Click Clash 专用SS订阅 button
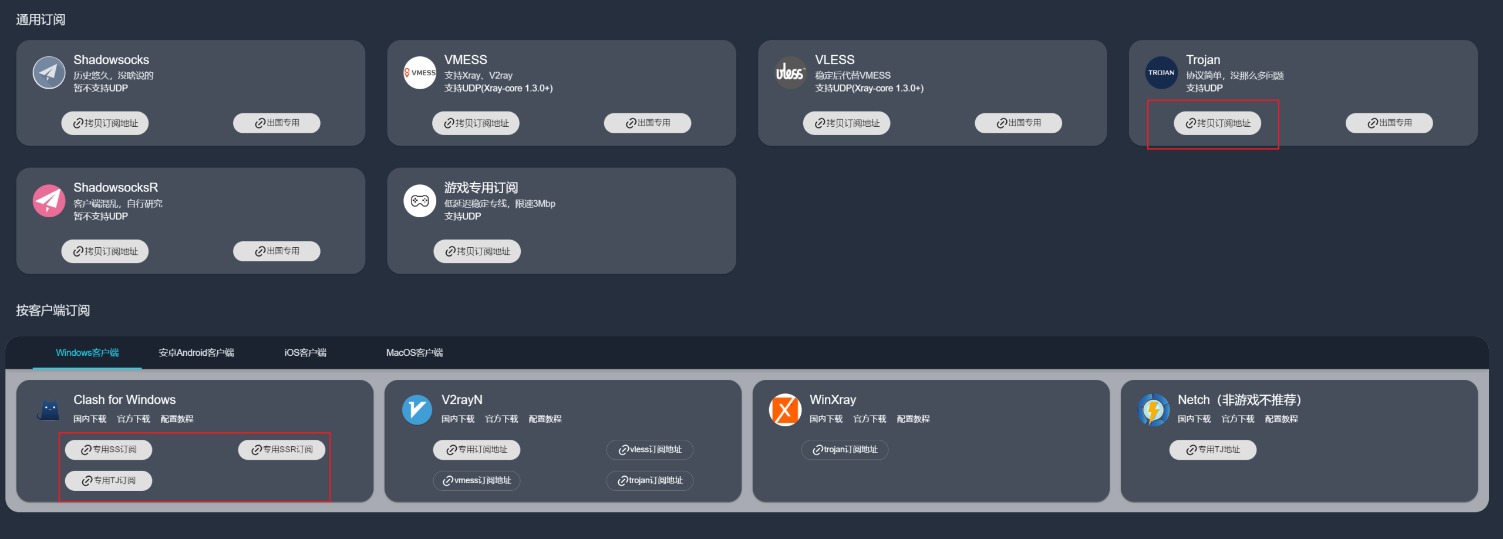The width and height of the screenshot is (1503, 539). pyautogui.click(x=109, y=450)
